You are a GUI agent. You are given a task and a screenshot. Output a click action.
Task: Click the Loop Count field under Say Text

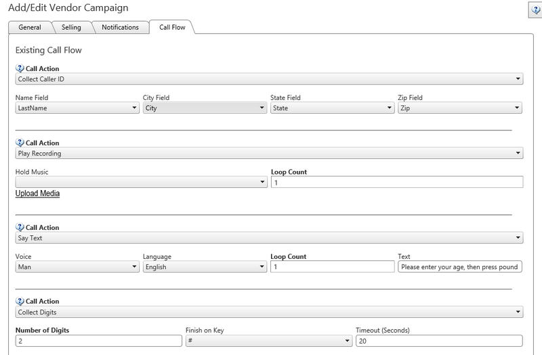(332, 266)
